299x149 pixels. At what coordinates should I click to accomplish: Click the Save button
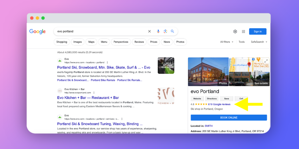pos(227,99)
